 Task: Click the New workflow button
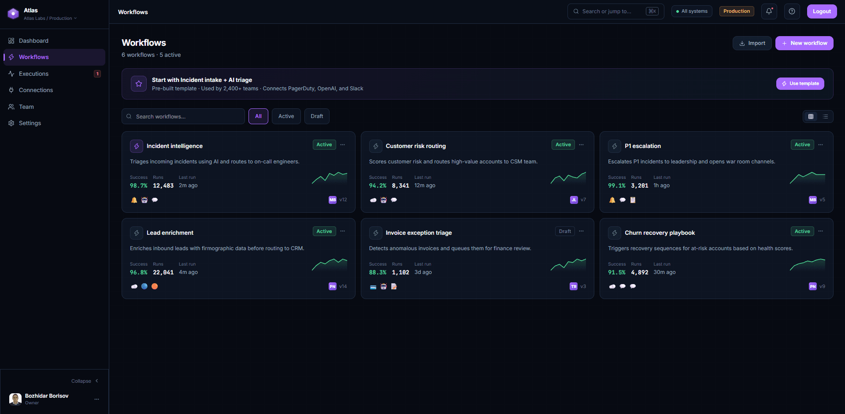804,43
